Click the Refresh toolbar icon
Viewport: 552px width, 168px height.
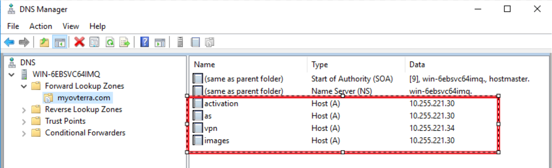tap(110, 42)
